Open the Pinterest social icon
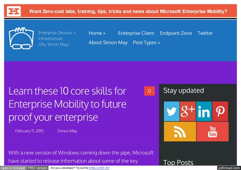This screenshot has width=241, height=170. (220, 111)
